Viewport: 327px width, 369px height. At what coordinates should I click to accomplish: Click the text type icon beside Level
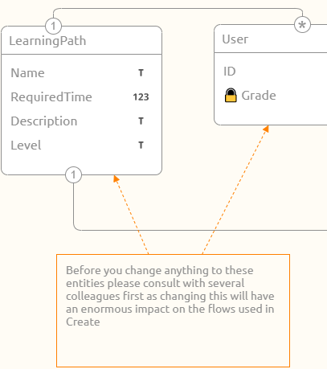click(141, 146)
